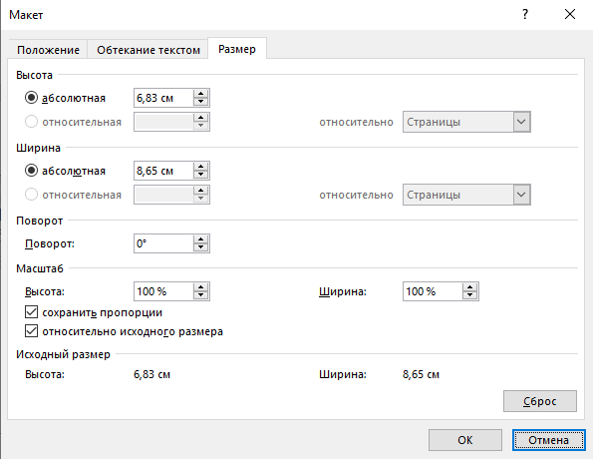The width and height of the screenshot is (593, 459).
Task: Click the Отмена button
Action: tap(549, 440)
